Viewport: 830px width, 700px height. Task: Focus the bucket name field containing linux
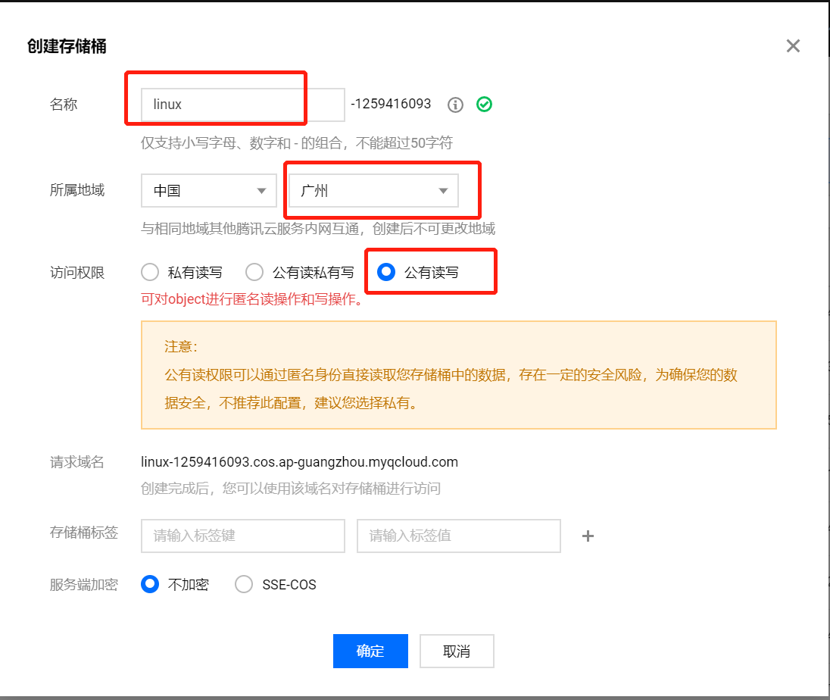[242, 105]
